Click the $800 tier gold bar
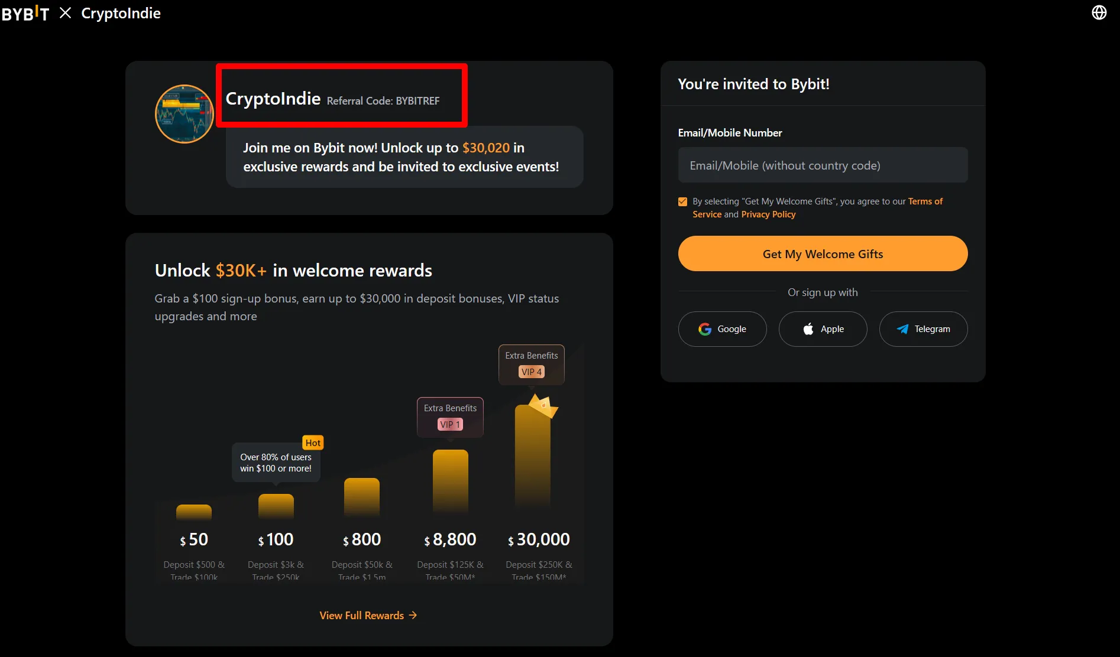1120x657 pixels. coord(361,497)
